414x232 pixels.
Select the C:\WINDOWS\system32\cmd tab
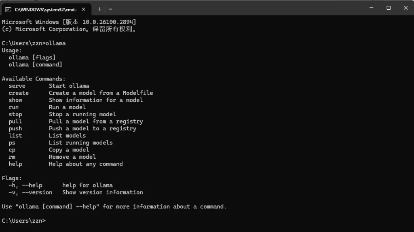click(44, 9)
